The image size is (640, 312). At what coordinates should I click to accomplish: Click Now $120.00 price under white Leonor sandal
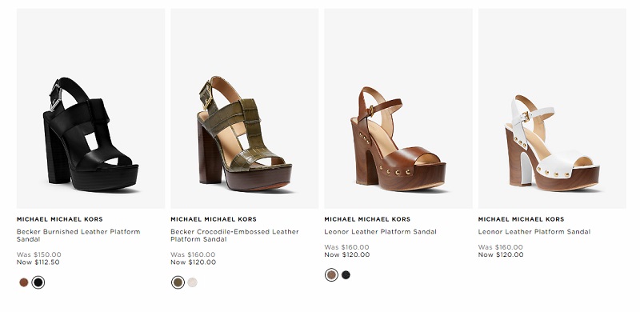tap(501, 255)
